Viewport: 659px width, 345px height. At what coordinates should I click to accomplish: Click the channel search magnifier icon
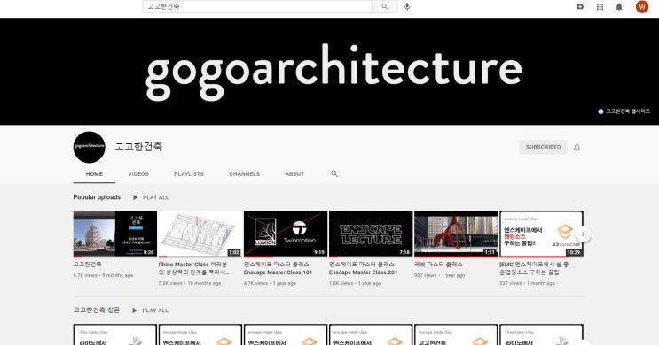coord(334,173)
